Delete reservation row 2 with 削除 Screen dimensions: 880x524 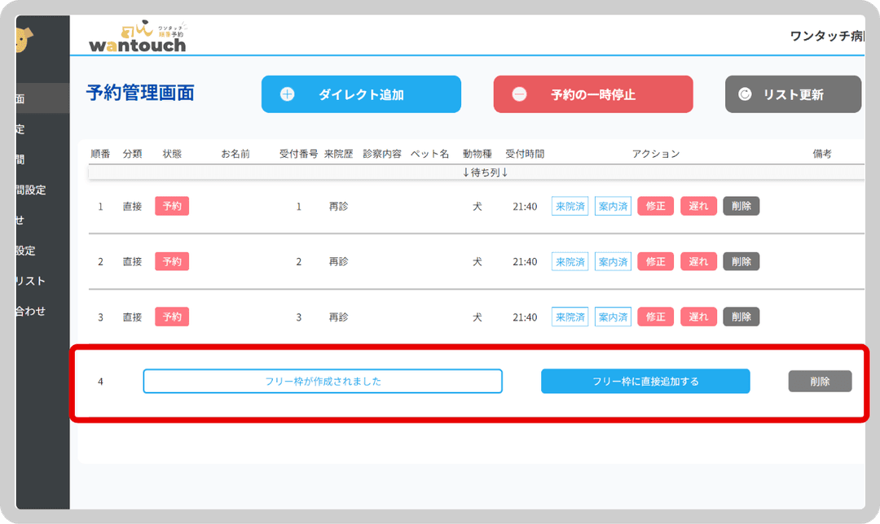point(741,262)
